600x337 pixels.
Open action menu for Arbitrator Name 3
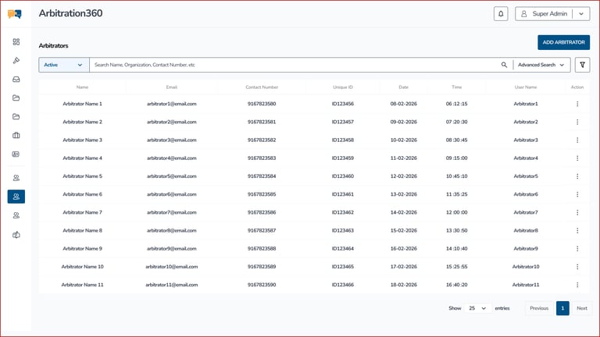[x=577, y=140]
